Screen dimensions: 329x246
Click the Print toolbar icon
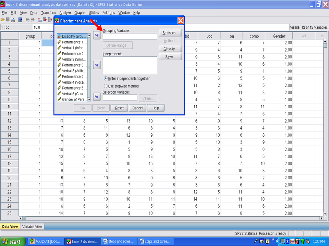[x=13, y=20]
